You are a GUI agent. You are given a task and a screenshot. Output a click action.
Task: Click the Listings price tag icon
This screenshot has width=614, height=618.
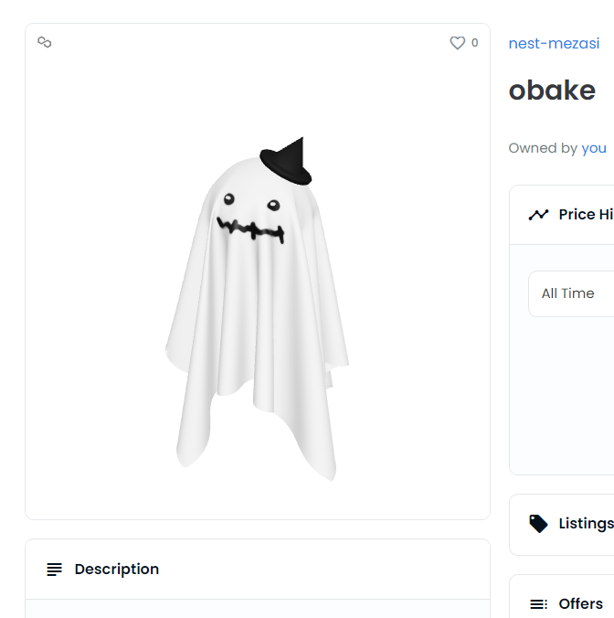click(538, 524)
